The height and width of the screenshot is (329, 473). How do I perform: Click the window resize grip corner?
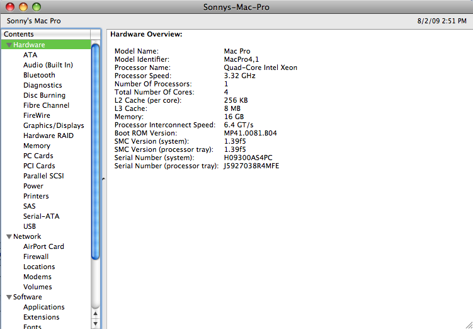pos(469,325)
